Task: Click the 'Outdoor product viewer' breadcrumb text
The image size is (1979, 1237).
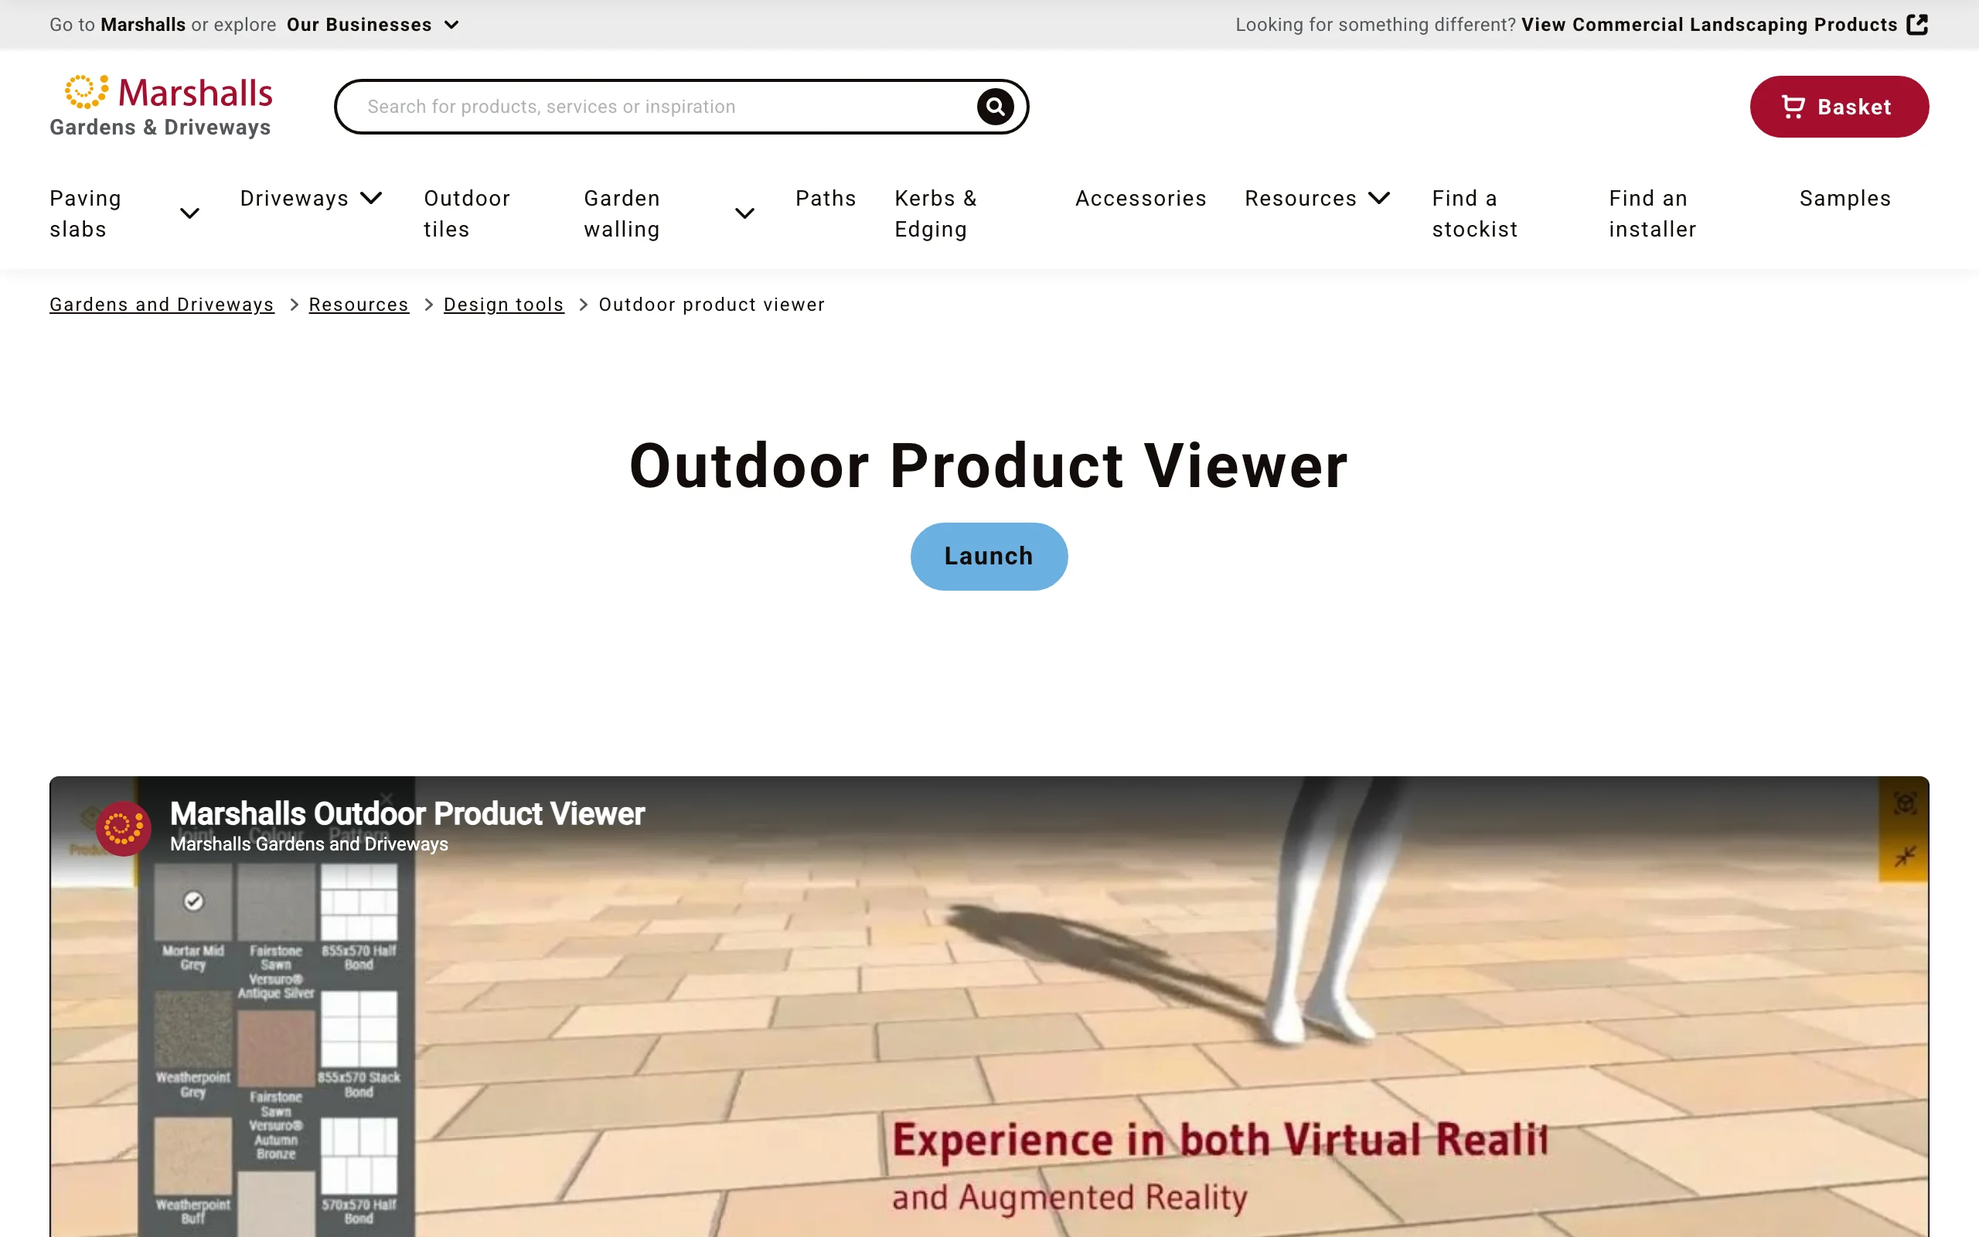Action: pyautogui.click(x=711, y=305)
